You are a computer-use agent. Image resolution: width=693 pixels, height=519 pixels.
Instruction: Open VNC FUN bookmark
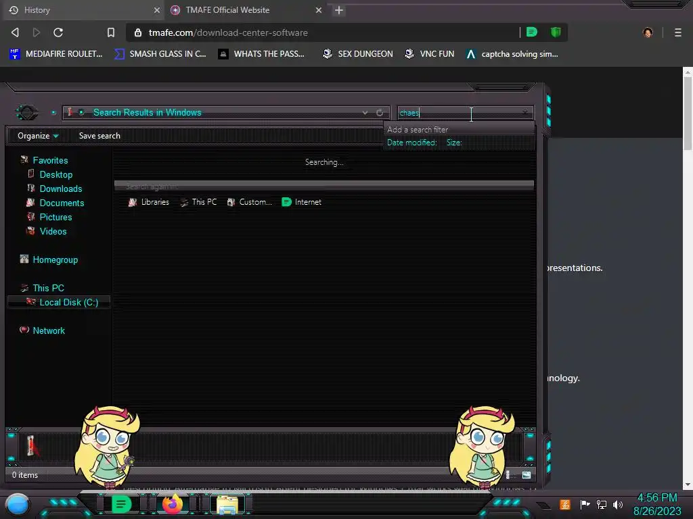tap(430, 54)
